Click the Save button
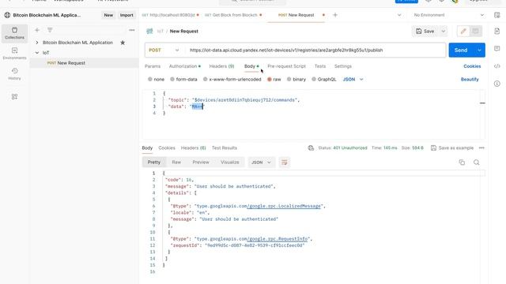This screenshot has width=506, height=284. pyautogui.click(x=425, y=32)
